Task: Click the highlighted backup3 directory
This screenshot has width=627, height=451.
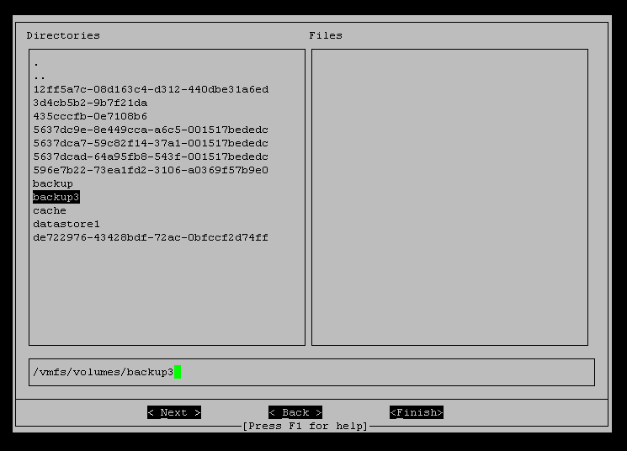Action: [56, 197]
